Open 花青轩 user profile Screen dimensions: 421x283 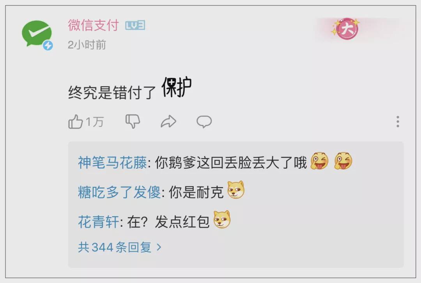coord(98,222)
